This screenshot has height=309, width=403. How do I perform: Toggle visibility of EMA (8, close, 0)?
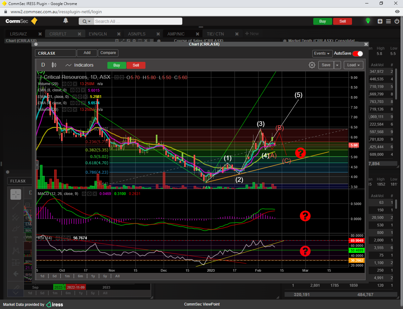[72, 90]
